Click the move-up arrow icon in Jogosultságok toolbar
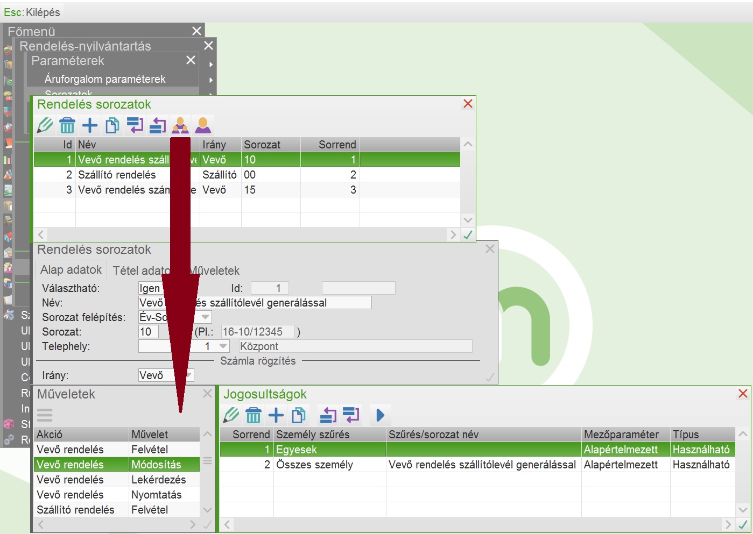The width and height of the screenshot is (753, 534). click(x=328, y=415)
